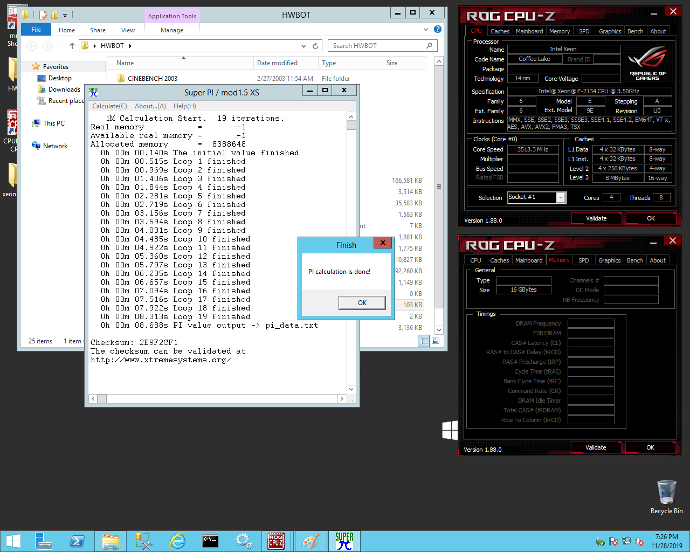Click the network tray icon
The width and height of the screenshot is (690, 552).
tap(626, 541)
